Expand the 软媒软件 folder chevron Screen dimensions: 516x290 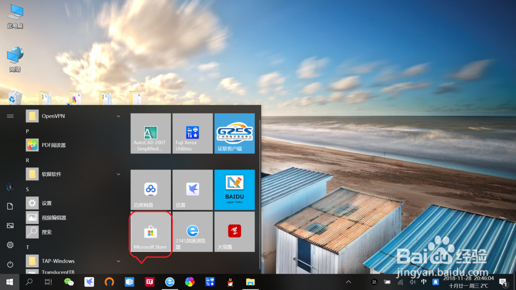coord(119,174)
